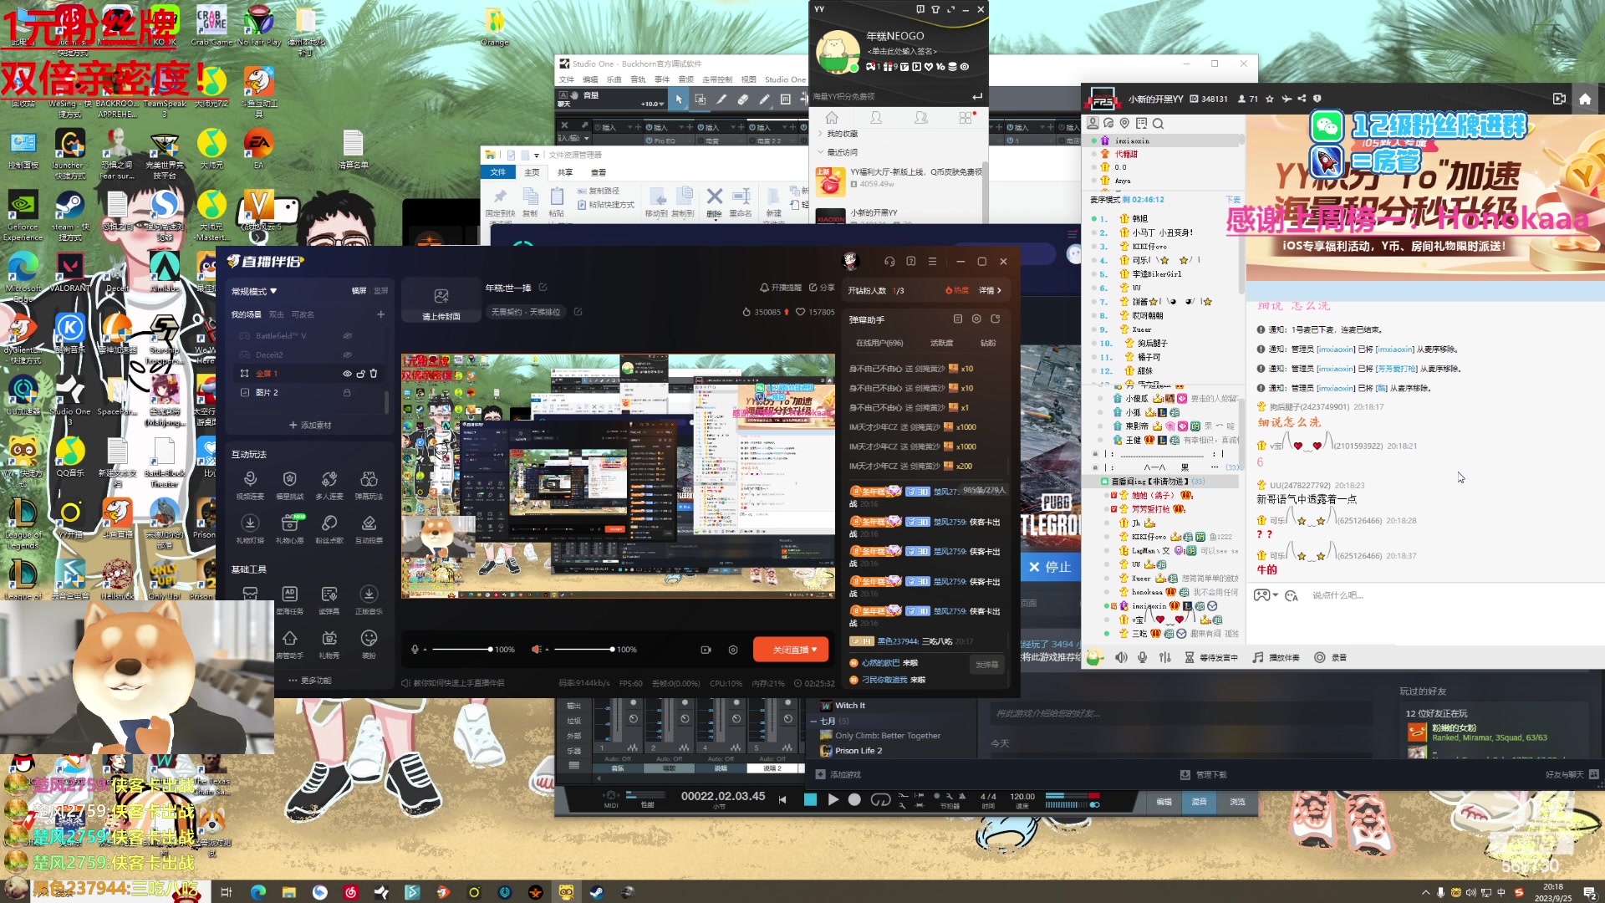
Task: Open 查看 tab in File Explorer
Action: (x=599, y=172)
